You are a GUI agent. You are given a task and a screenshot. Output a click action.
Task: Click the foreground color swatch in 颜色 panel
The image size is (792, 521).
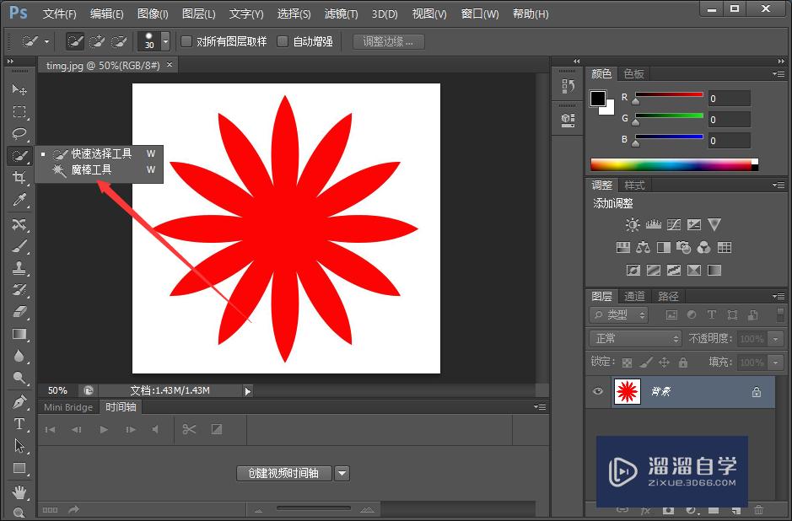click(597, 98)
